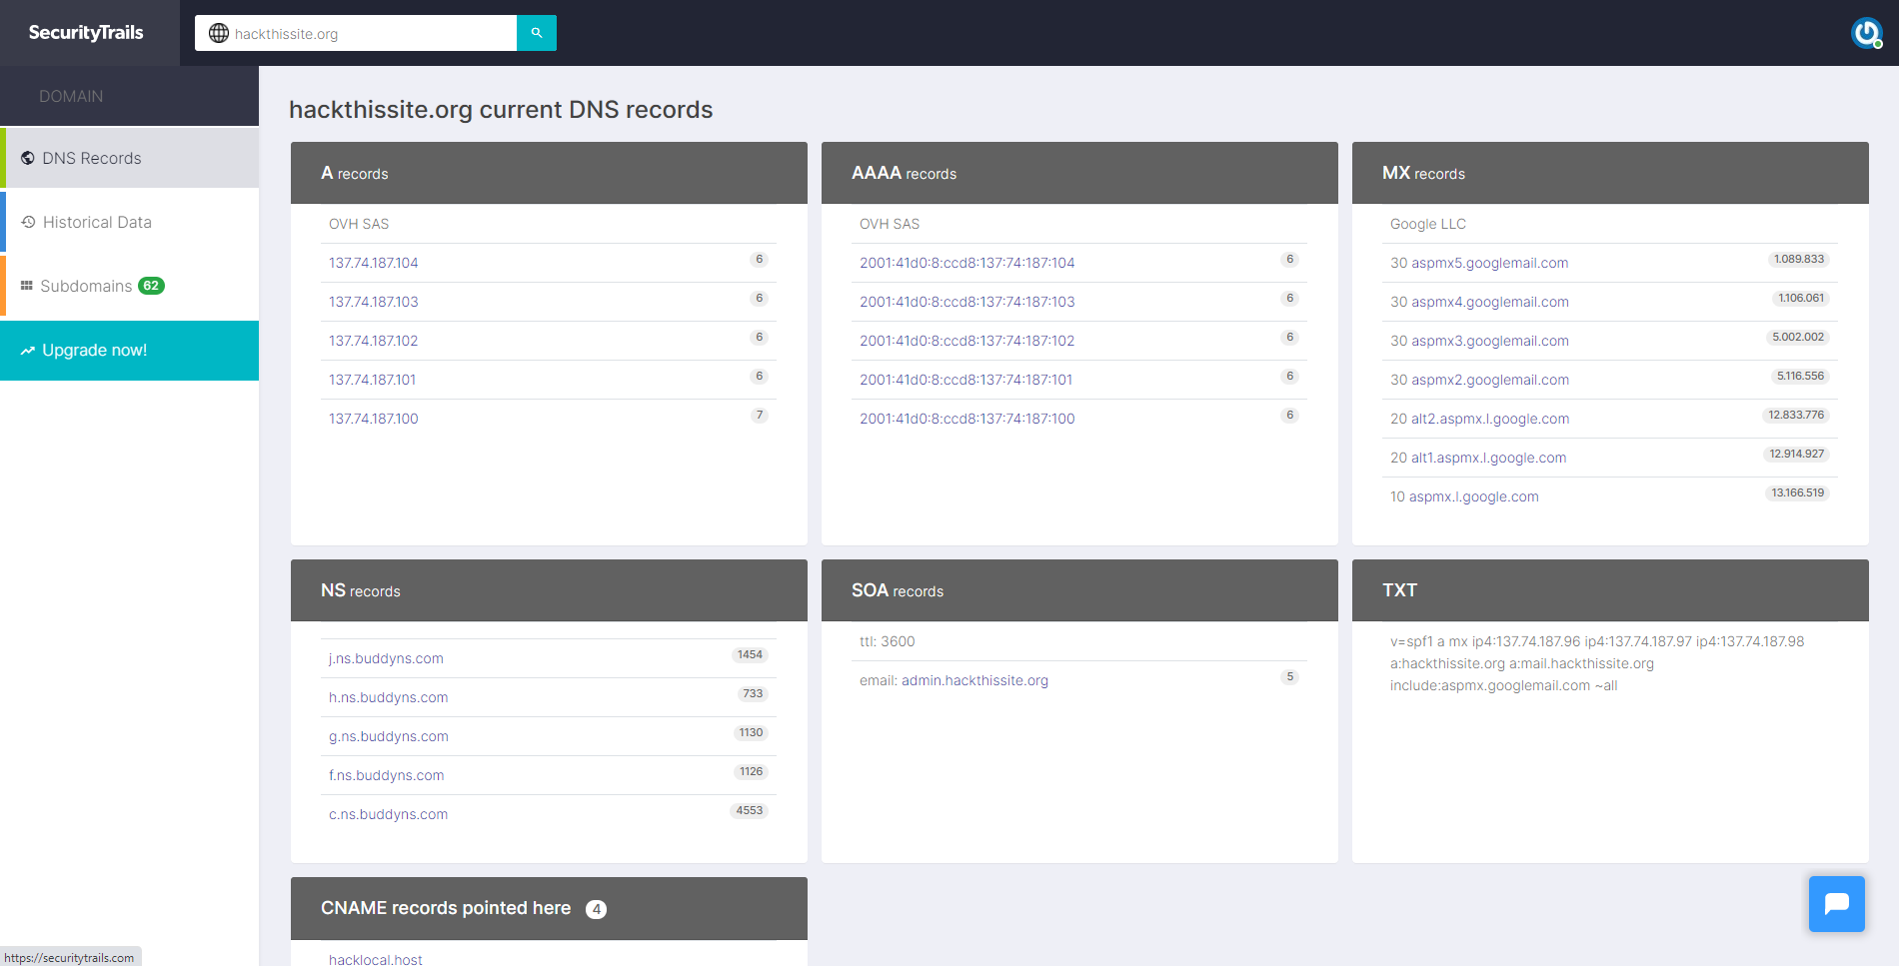Image resolution: width=1899 pixels, height=966 pixels.
Task: Open nameserver h.ns.buddyns.com
Action: pos(388,697)
